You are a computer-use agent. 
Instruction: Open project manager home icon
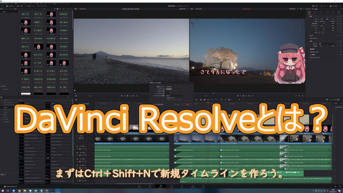pyautogui.click(x=335, y=187)
